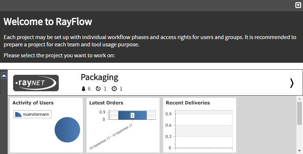
Task: Click the Welcome to RayFlow heading
Action: coord(48,22)
